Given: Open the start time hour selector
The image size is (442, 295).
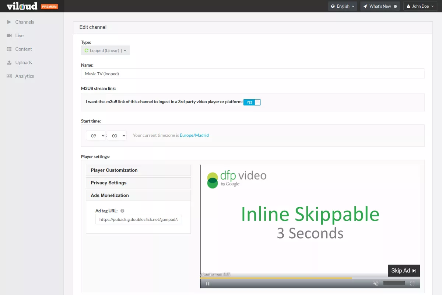Looking at the screenshot, I should coord(96,136).
